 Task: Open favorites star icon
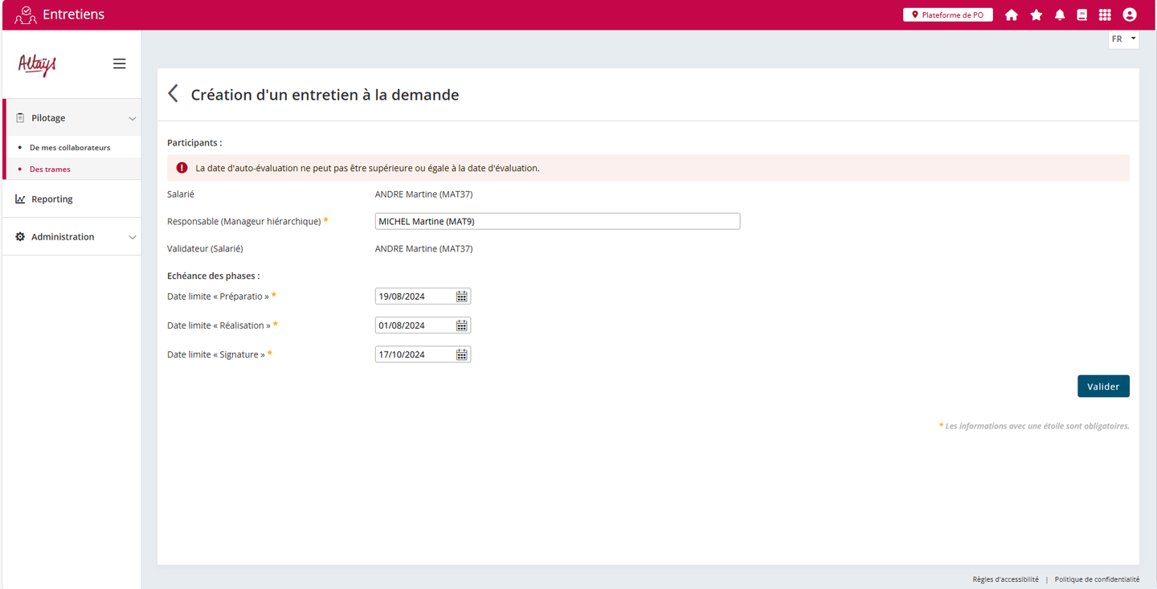[x=1036, y=15]
